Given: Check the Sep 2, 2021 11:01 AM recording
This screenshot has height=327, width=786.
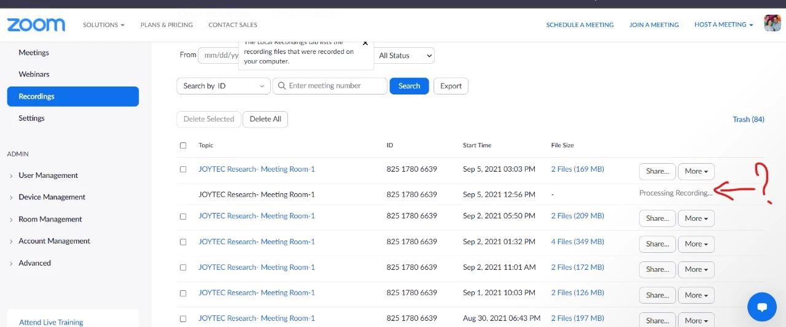Looking at the screenshot, I should (x=183, y=267).
